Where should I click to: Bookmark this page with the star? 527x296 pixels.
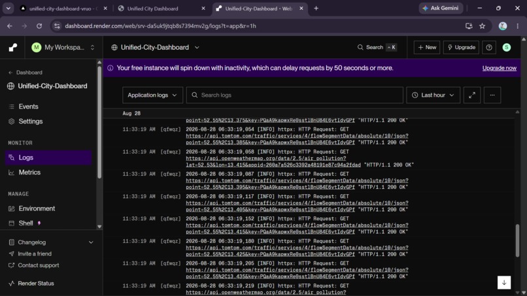[483, 26]
